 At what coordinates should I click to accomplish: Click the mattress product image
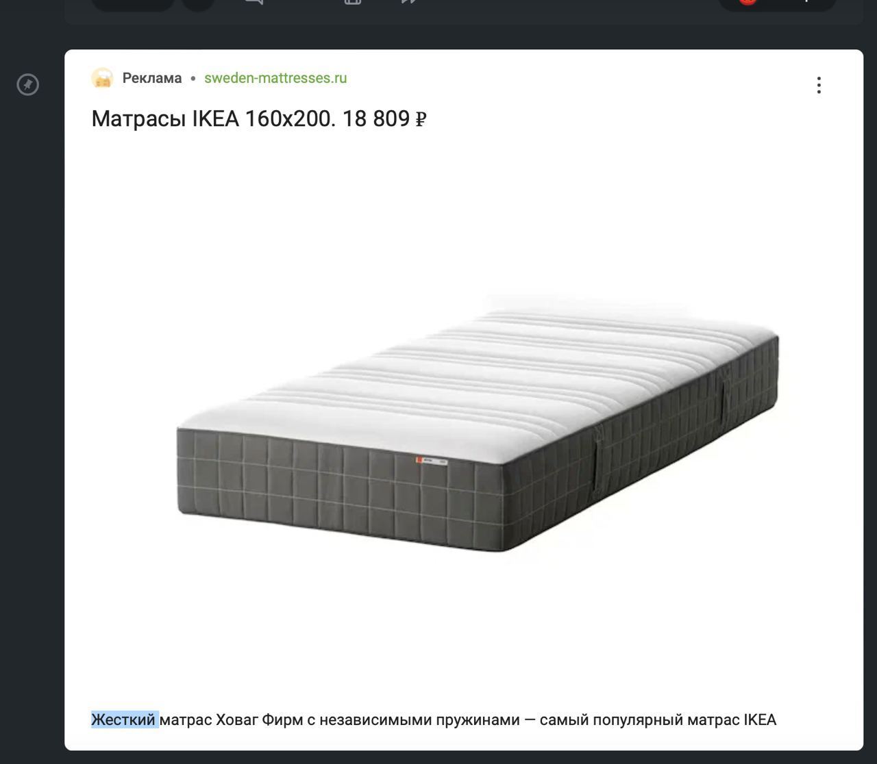tap(478, 422)
